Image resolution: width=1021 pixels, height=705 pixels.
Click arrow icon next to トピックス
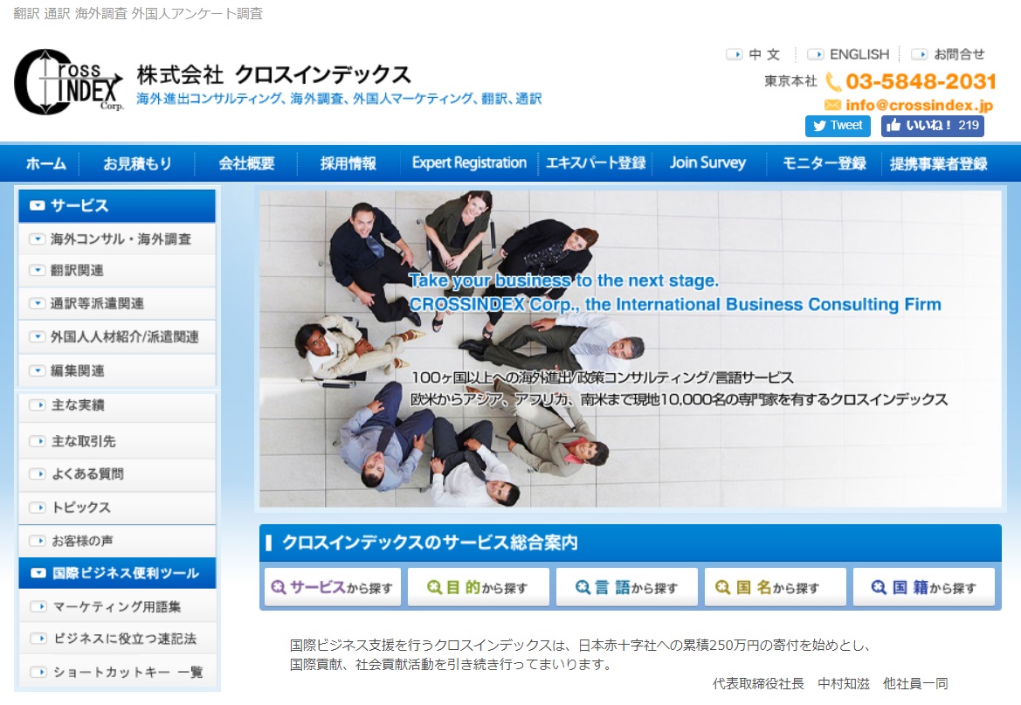(37, 507)
